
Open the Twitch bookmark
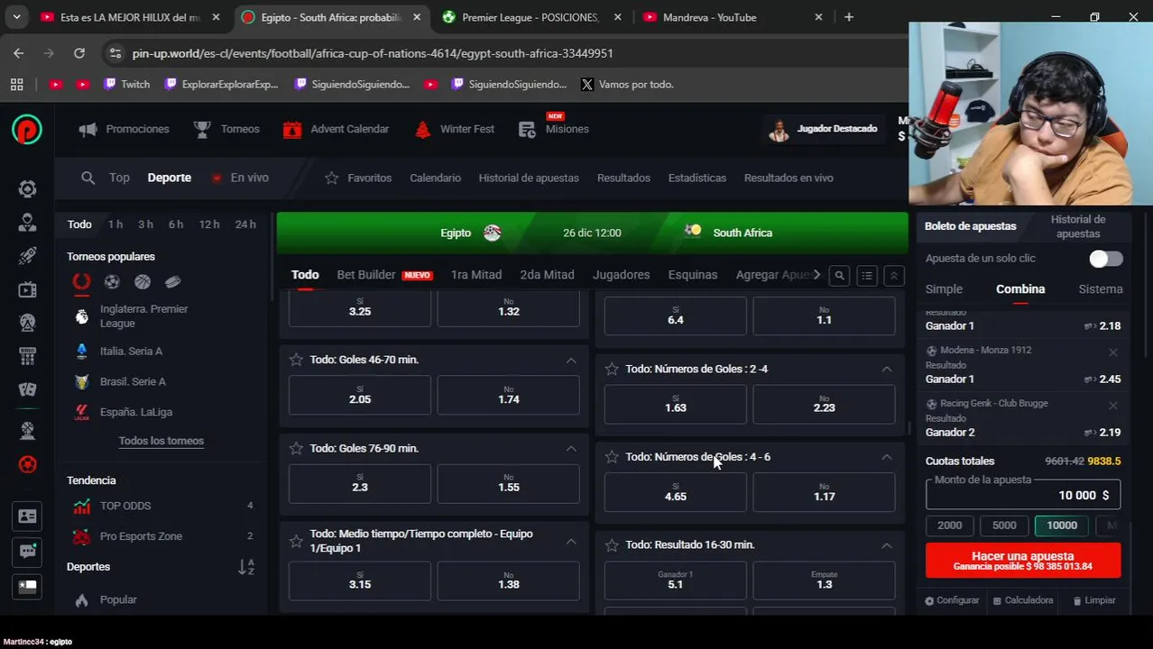pos(126,84)
